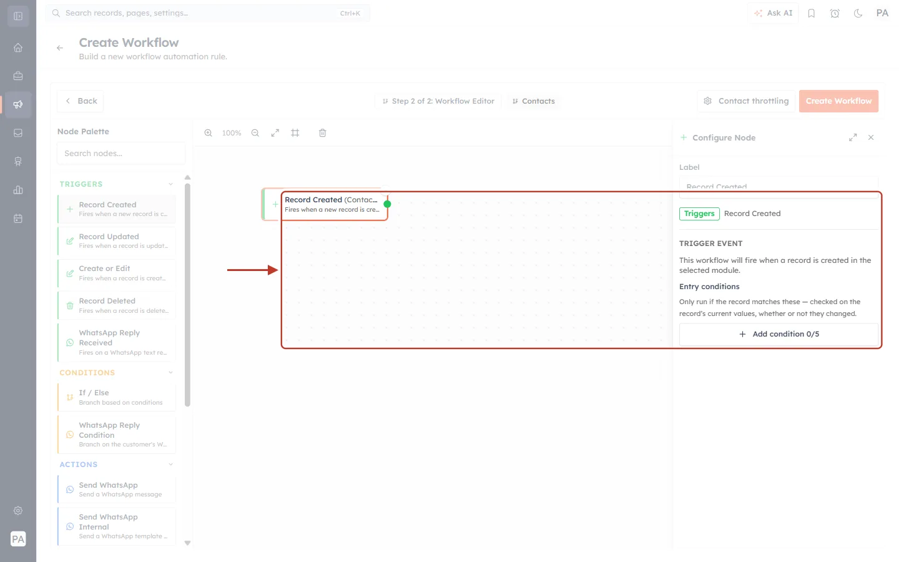Select Send WhatsApp Internal action node

coord(117,526)
